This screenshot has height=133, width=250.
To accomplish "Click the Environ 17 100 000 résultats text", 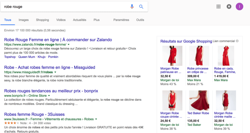I will coord(35,30).
